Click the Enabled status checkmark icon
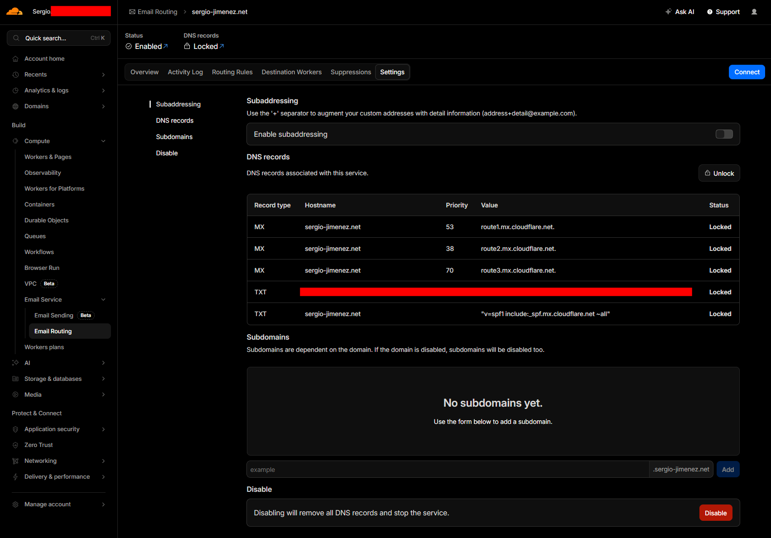 (129, 46)
